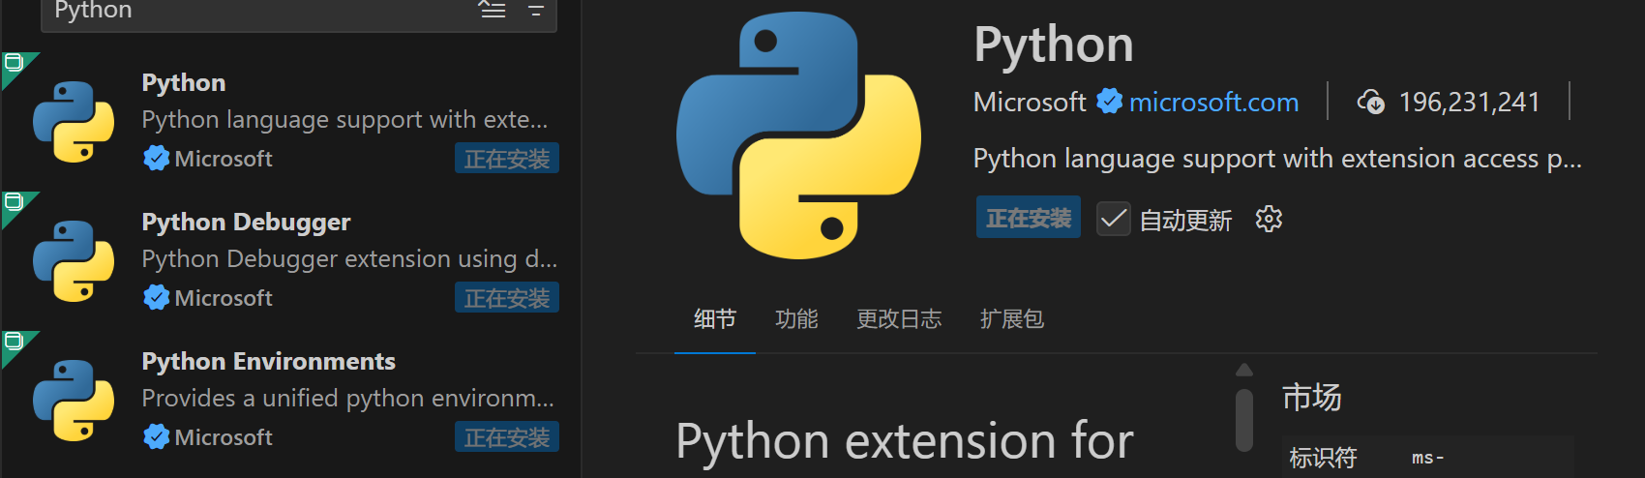Screen dimensions: 1645x478
Task: Select Python Debugger title in list
Action: (x=246, y=222)
